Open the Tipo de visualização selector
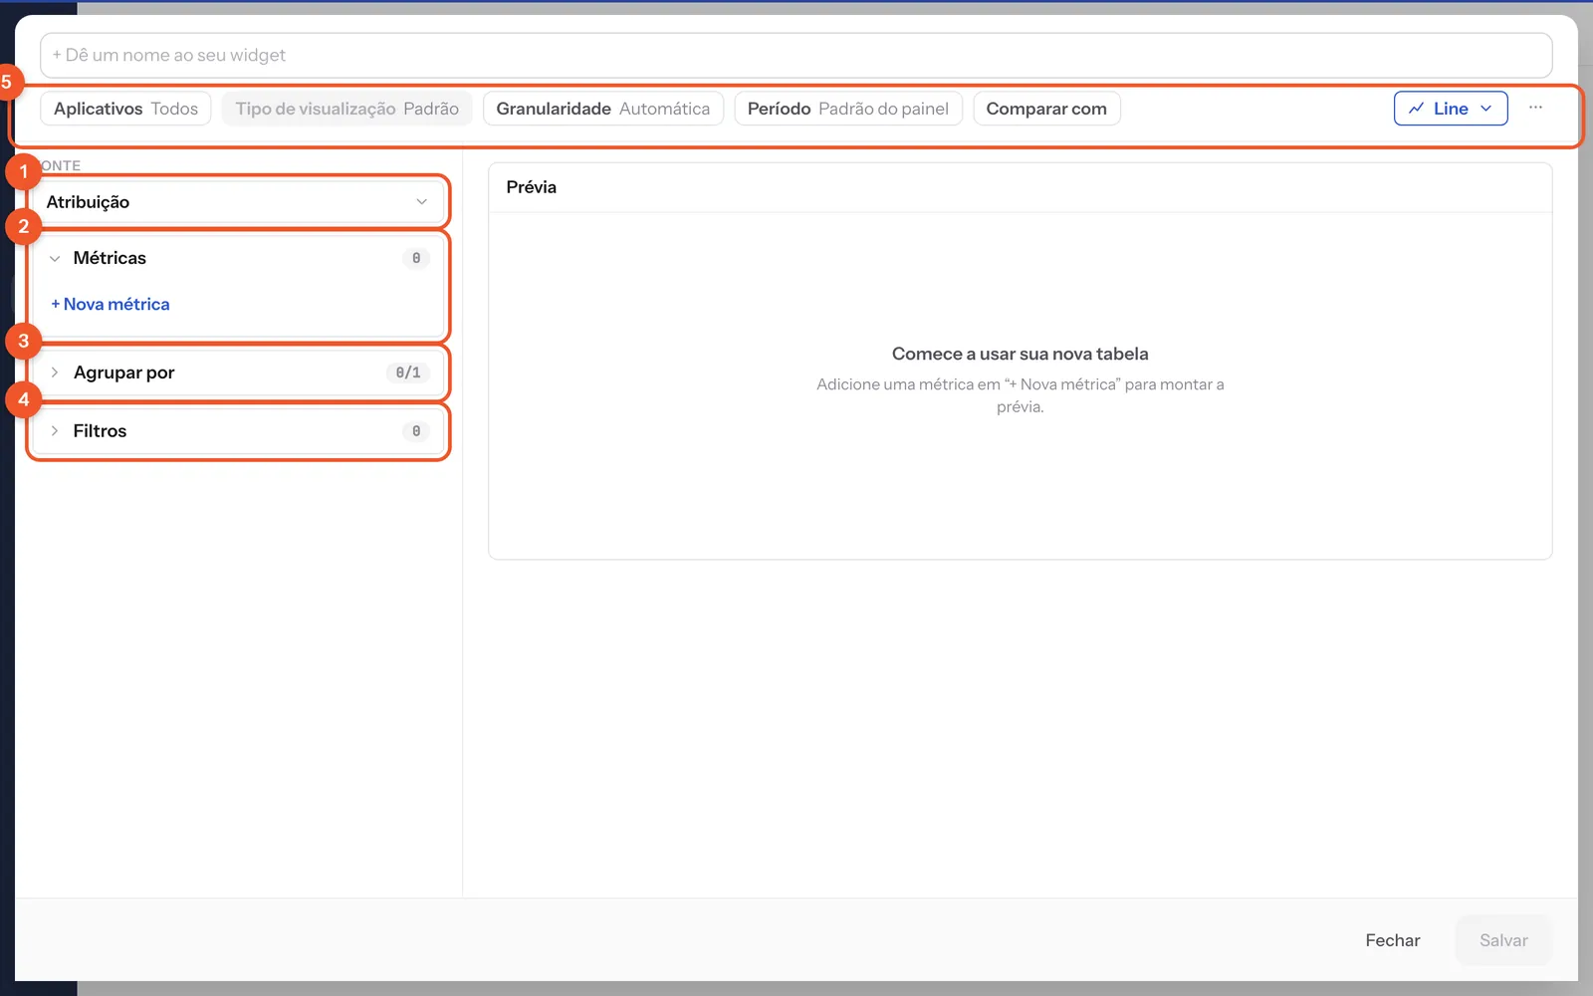 (x=346, y=109)
